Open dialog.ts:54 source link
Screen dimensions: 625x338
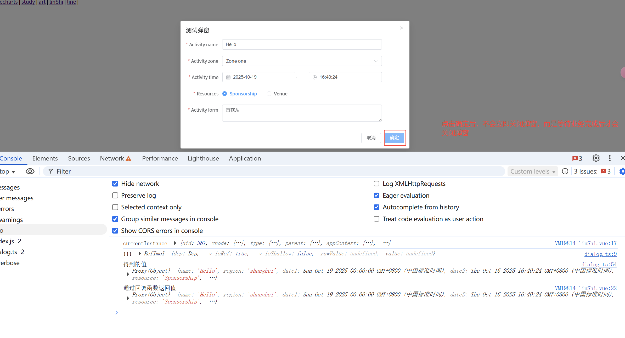click(x=599, y=265)
